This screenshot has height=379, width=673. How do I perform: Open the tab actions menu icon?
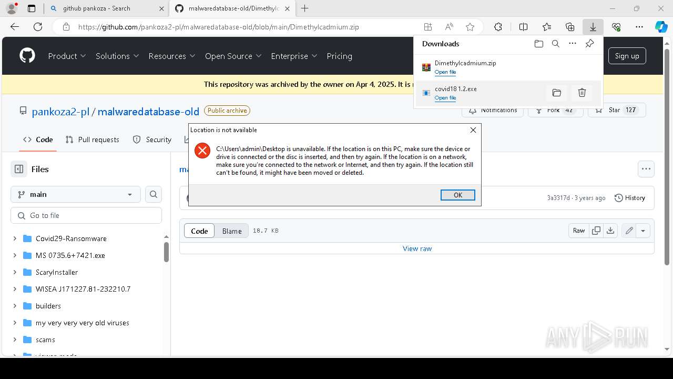coord(32,8)
